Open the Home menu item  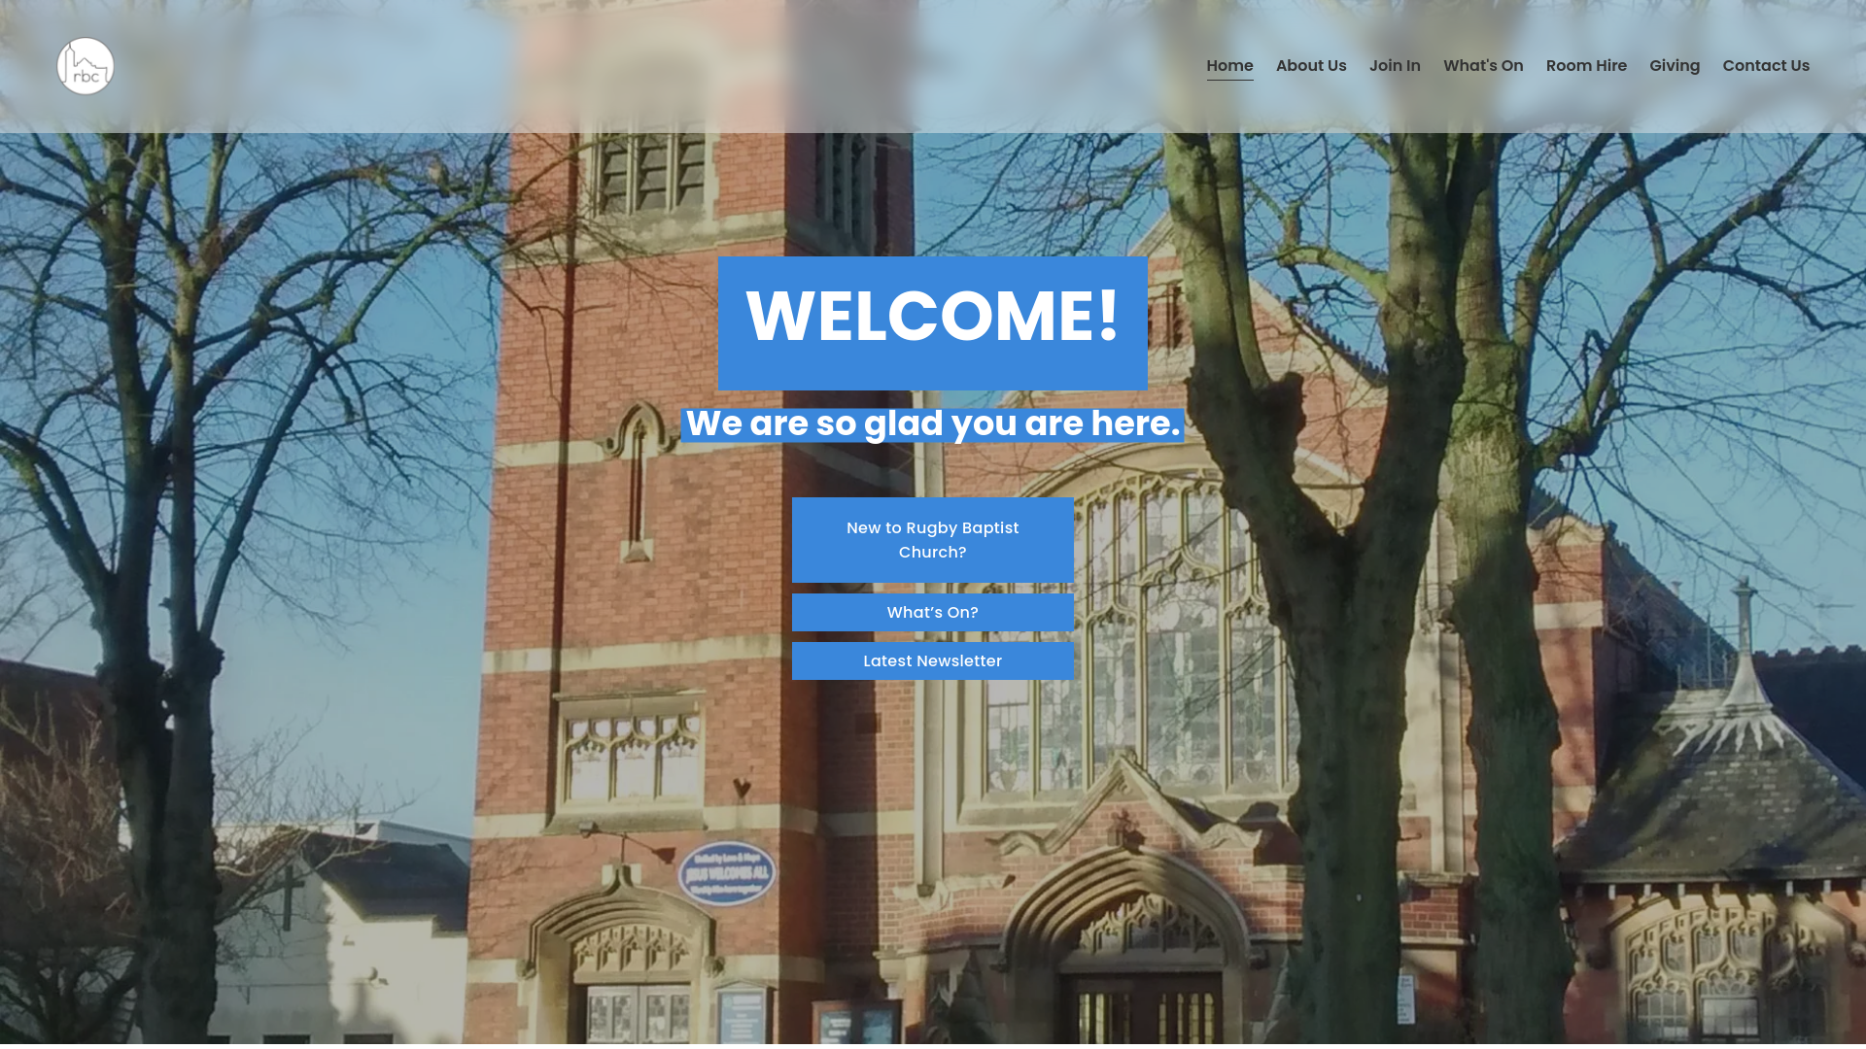(x=1229, y=66)
